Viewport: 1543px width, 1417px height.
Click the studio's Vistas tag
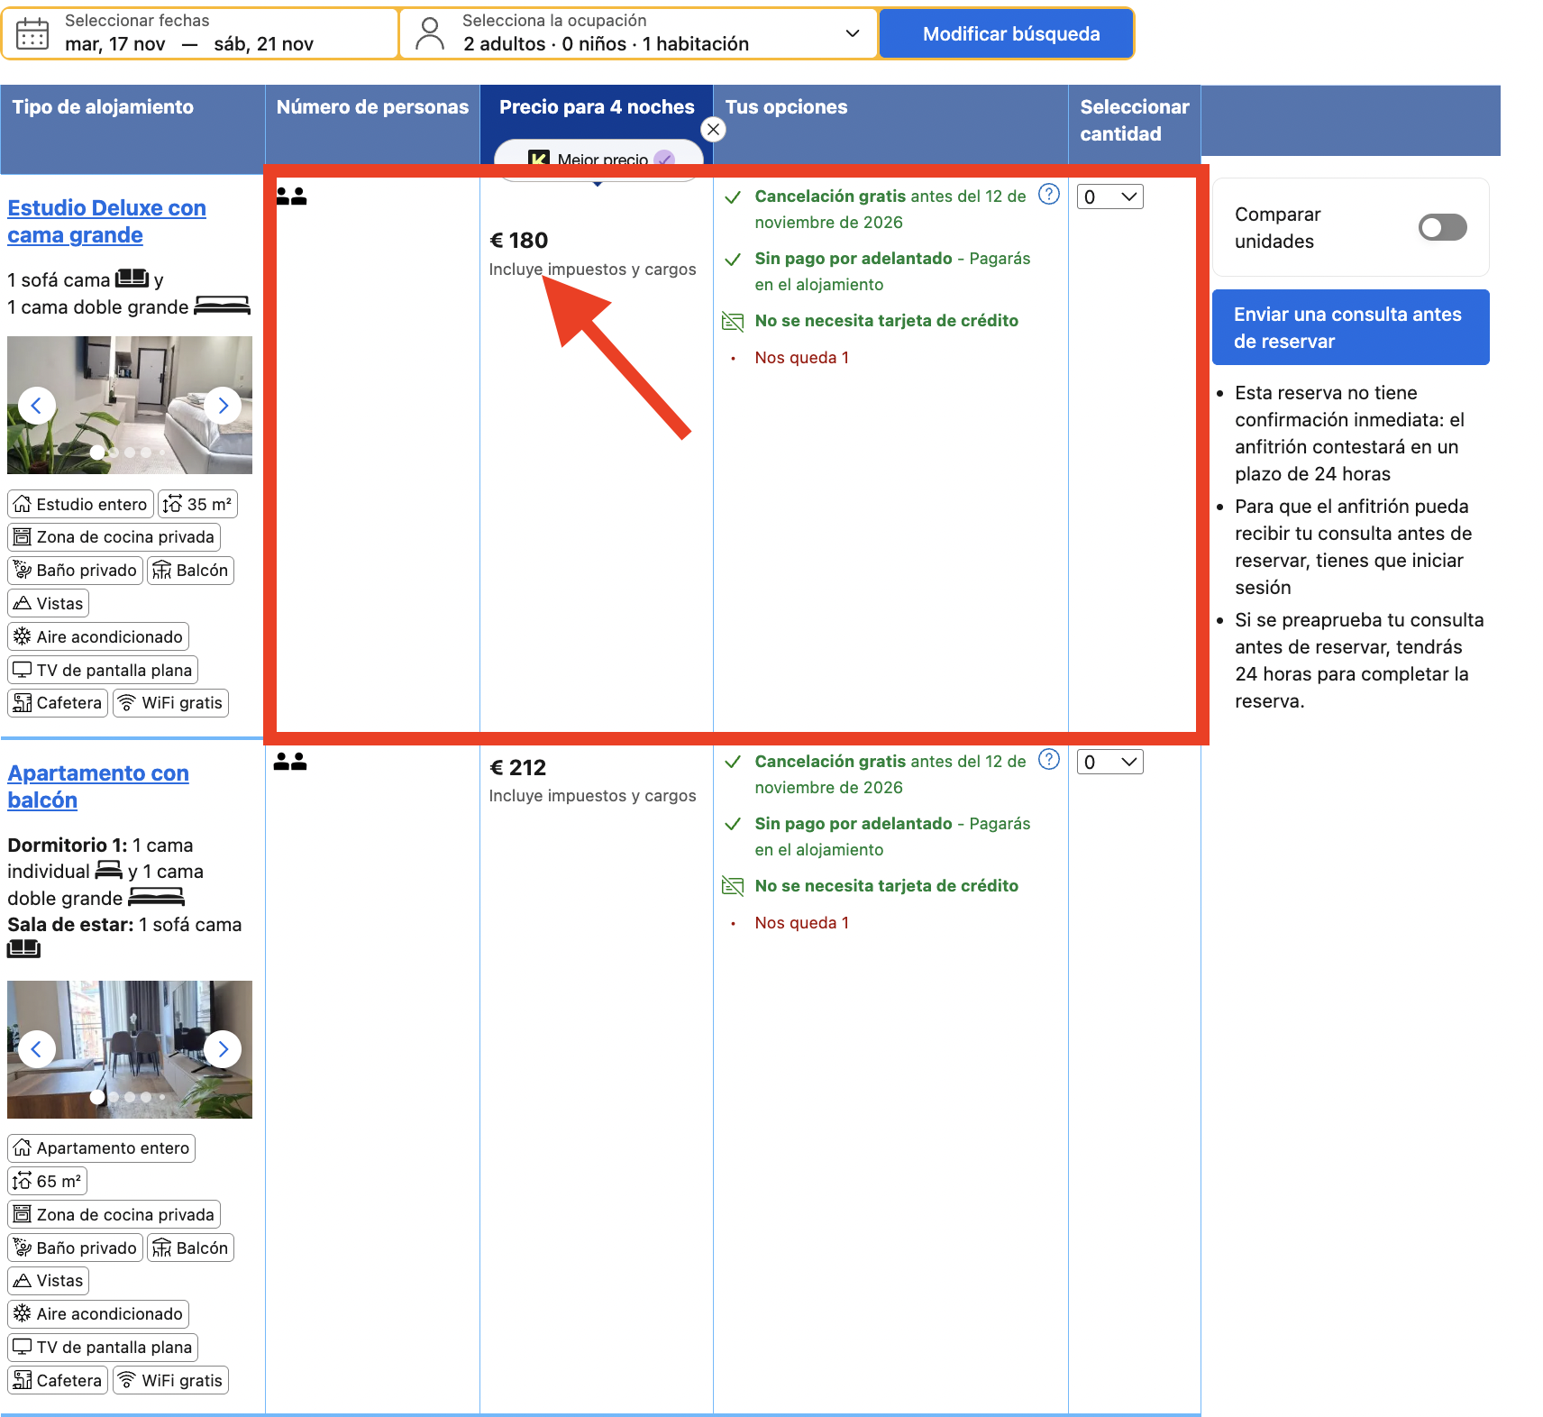(x=49, y=603)
